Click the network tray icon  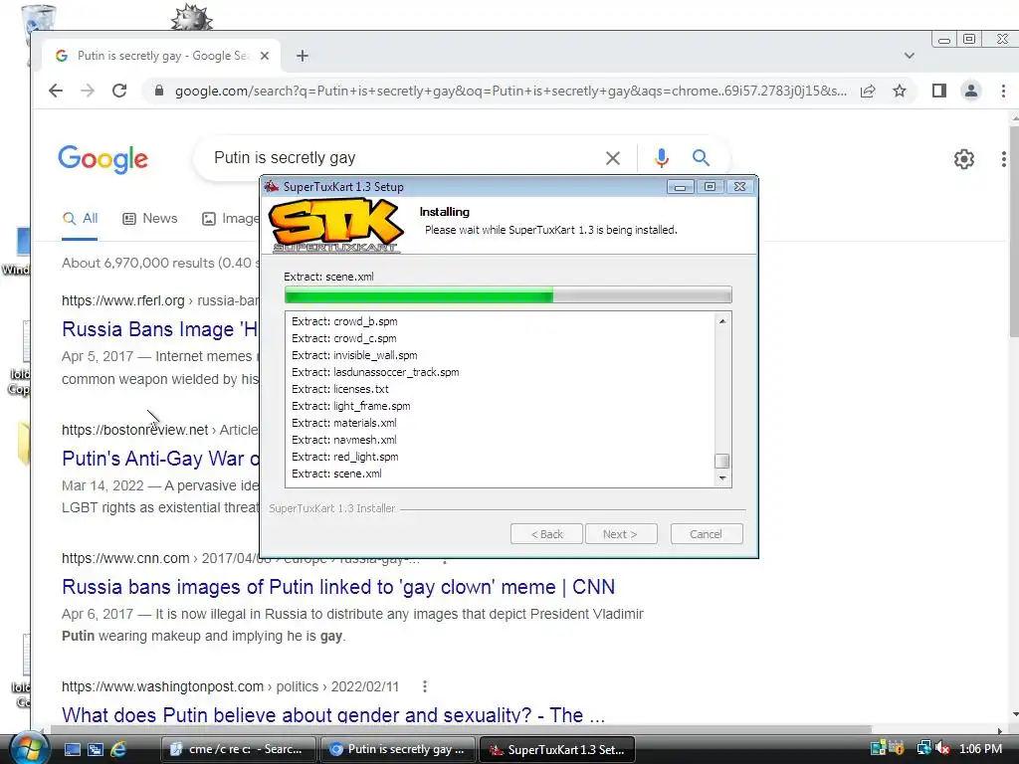coord(923,748)
